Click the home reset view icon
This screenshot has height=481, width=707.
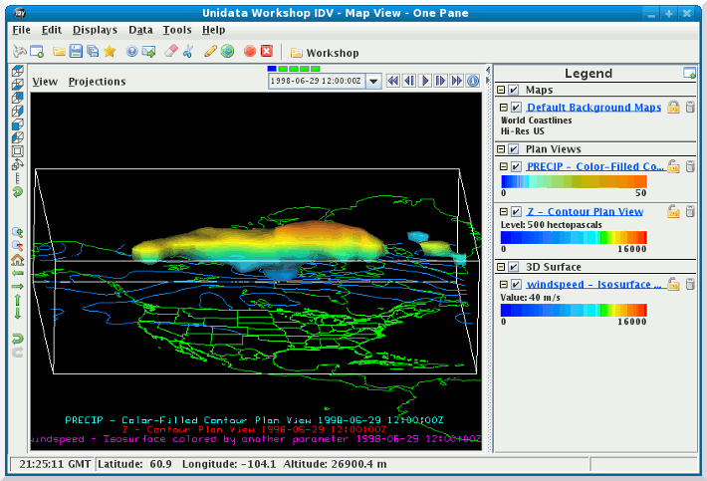tap(17, 259)
